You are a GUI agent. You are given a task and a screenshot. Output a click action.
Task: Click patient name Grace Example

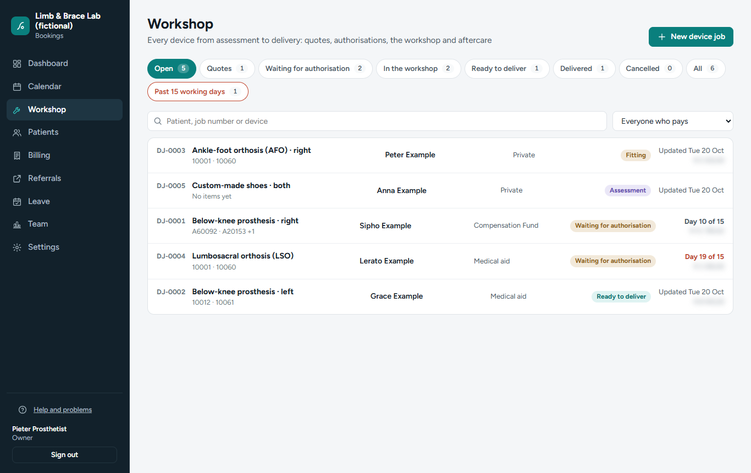tap(397, 296)
